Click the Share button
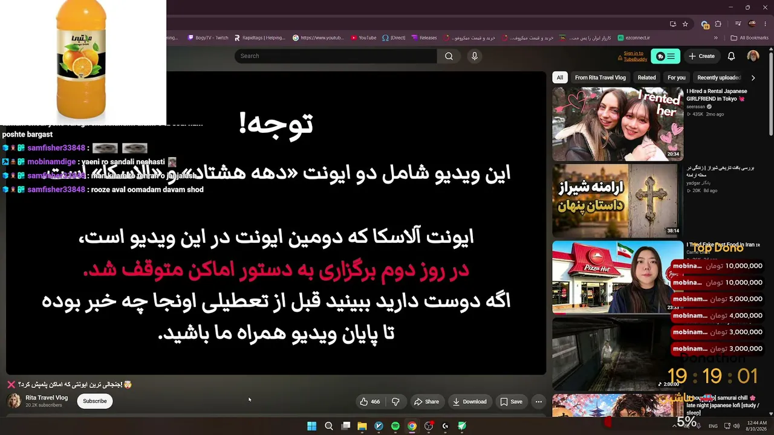The width and height of the screenshot is (774, 435). click(426, 402)
